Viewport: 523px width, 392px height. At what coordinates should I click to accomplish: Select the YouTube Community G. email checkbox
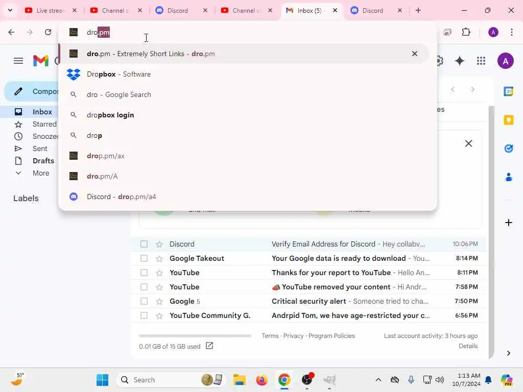pos(144,315)
